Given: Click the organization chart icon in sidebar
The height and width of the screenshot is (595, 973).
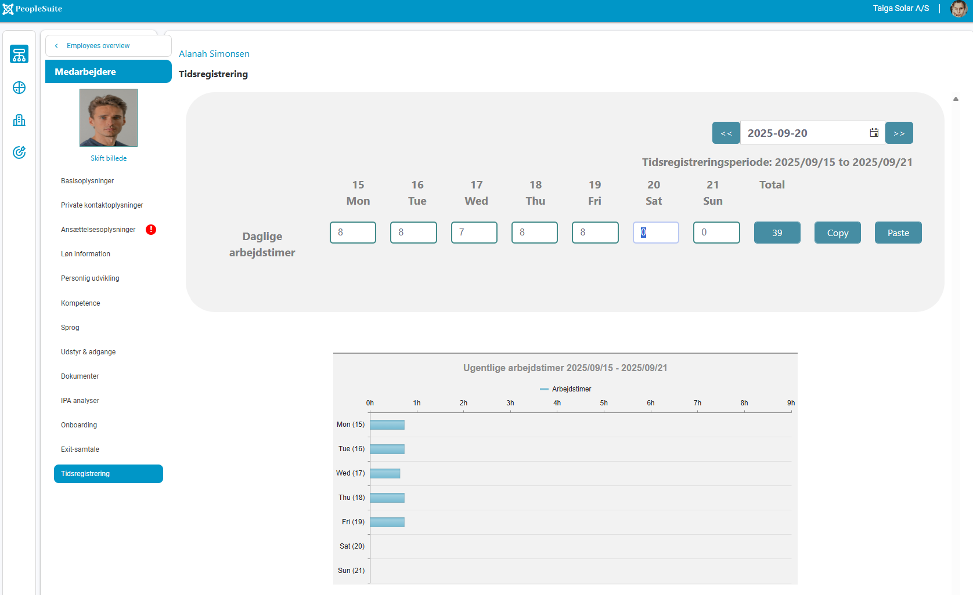Looking at the screenshot, I should point(19,55).
